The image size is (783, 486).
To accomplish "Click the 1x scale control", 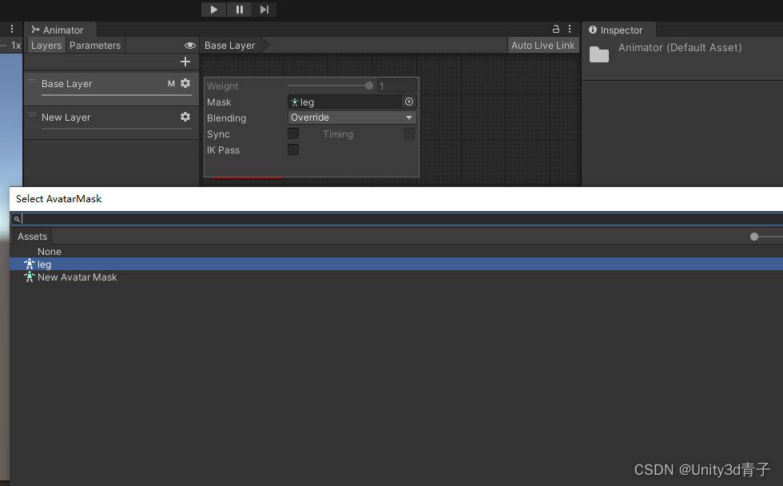I will point(16,46).
